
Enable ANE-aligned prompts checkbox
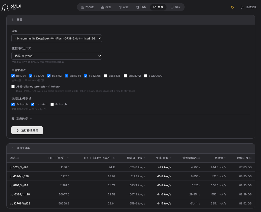(x=13, y=87)
